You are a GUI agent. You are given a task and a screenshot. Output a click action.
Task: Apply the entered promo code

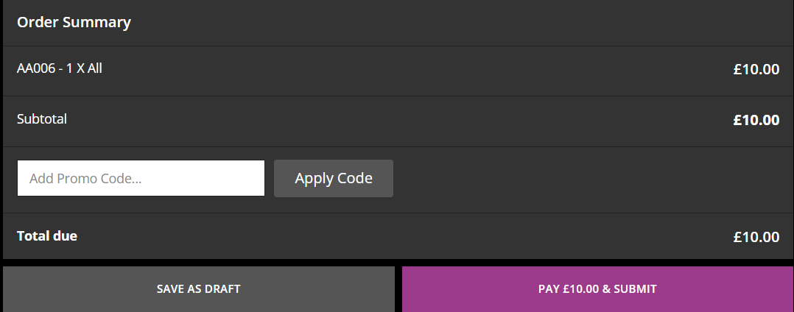pos(333,179)
